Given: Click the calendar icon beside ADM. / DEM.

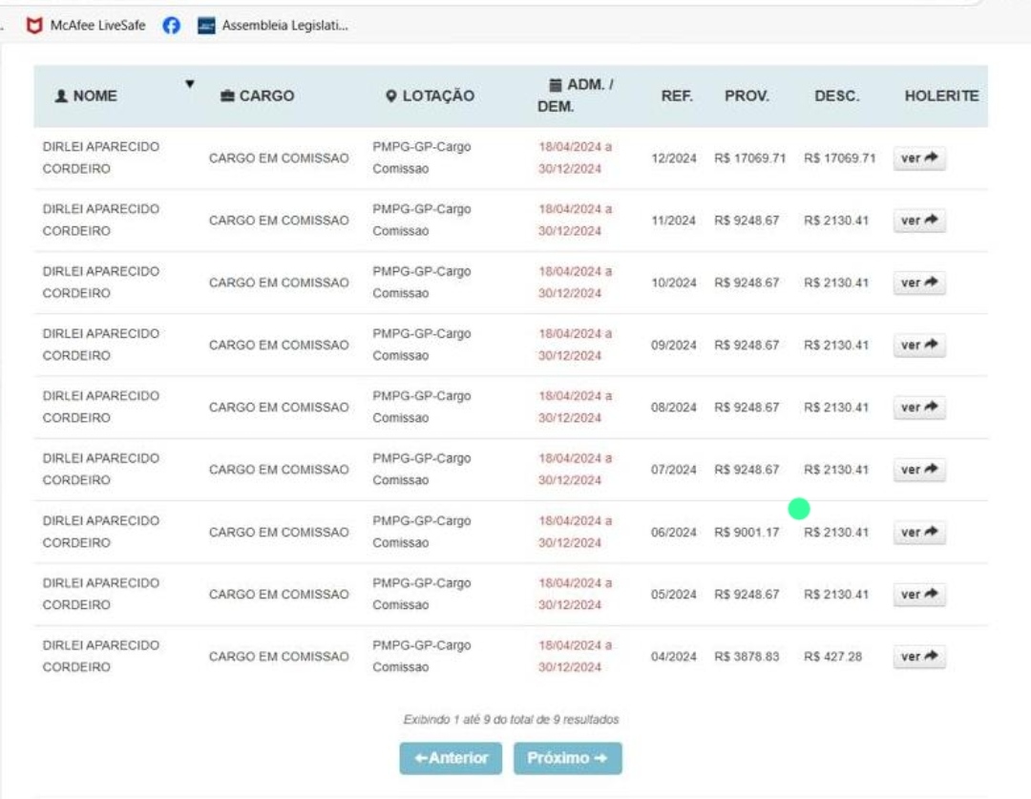Looking at the screenshot, I should 555,85.
